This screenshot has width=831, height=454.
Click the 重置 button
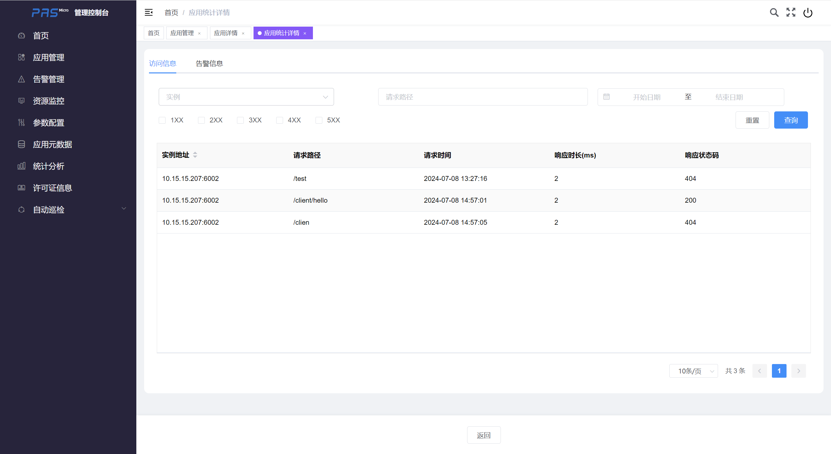point(752,120)
